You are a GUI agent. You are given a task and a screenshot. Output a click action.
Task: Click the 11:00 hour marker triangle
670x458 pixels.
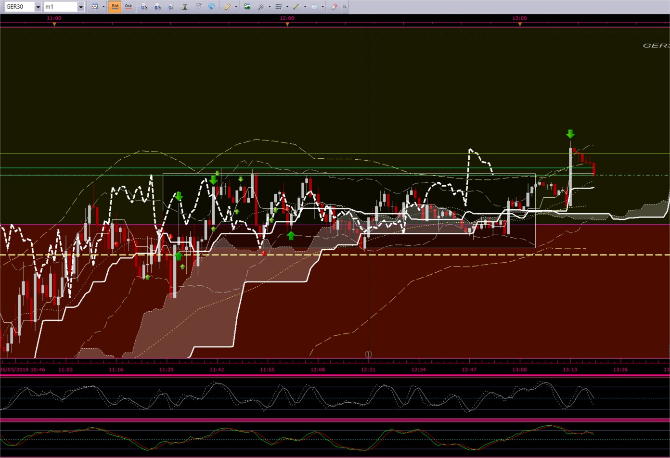54,24
